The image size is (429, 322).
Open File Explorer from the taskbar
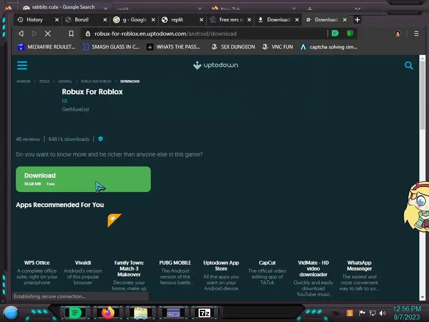(141, 313)
